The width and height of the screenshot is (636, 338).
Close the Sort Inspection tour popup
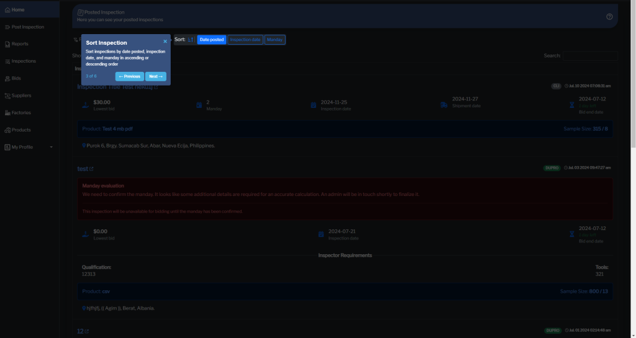165,42
